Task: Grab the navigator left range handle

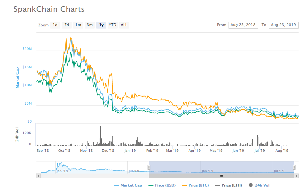Action: 149,167
